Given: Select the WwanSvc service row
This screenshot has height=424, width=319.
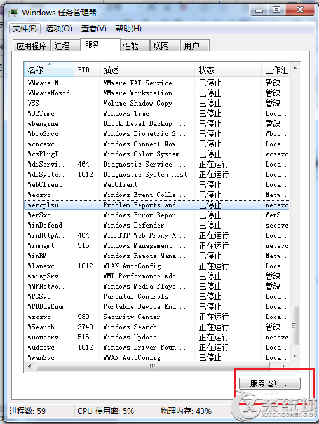Looking at the screenshot, I should point(156,357).
